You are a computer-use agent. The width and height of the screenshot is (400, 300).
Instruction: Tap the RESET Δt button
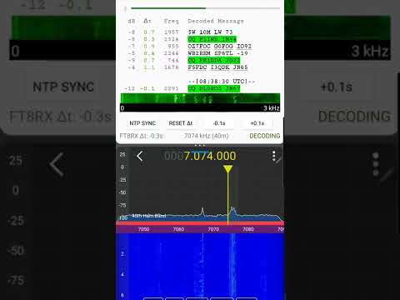181,123
